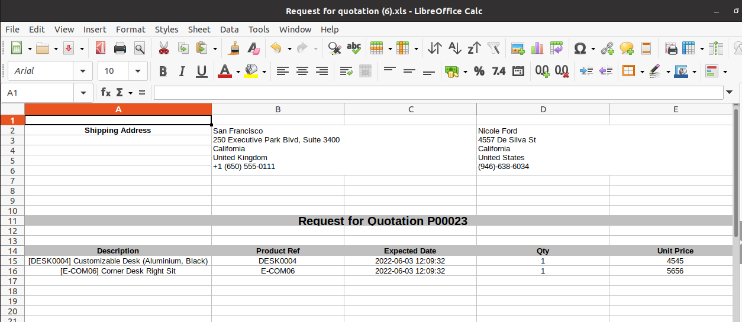This screenshot has height=322, width=742.
Task: Center cell text horizontally
Action: point(302,71)
